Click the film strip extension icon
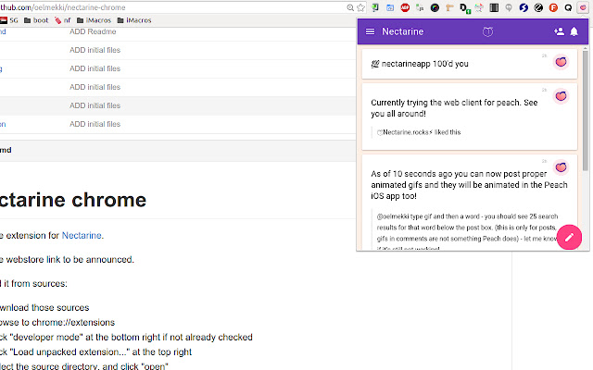 (x=494, y=7)
